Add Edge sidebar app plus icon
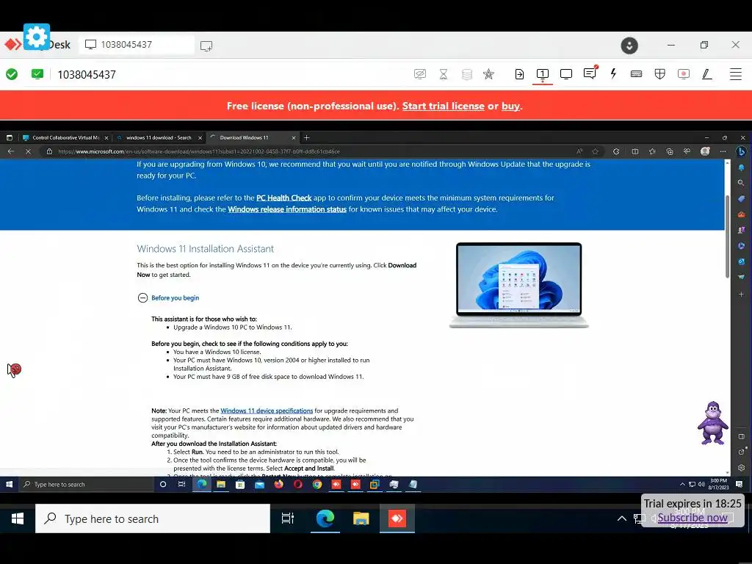This screenshot has height=564, width=752. 741,294
